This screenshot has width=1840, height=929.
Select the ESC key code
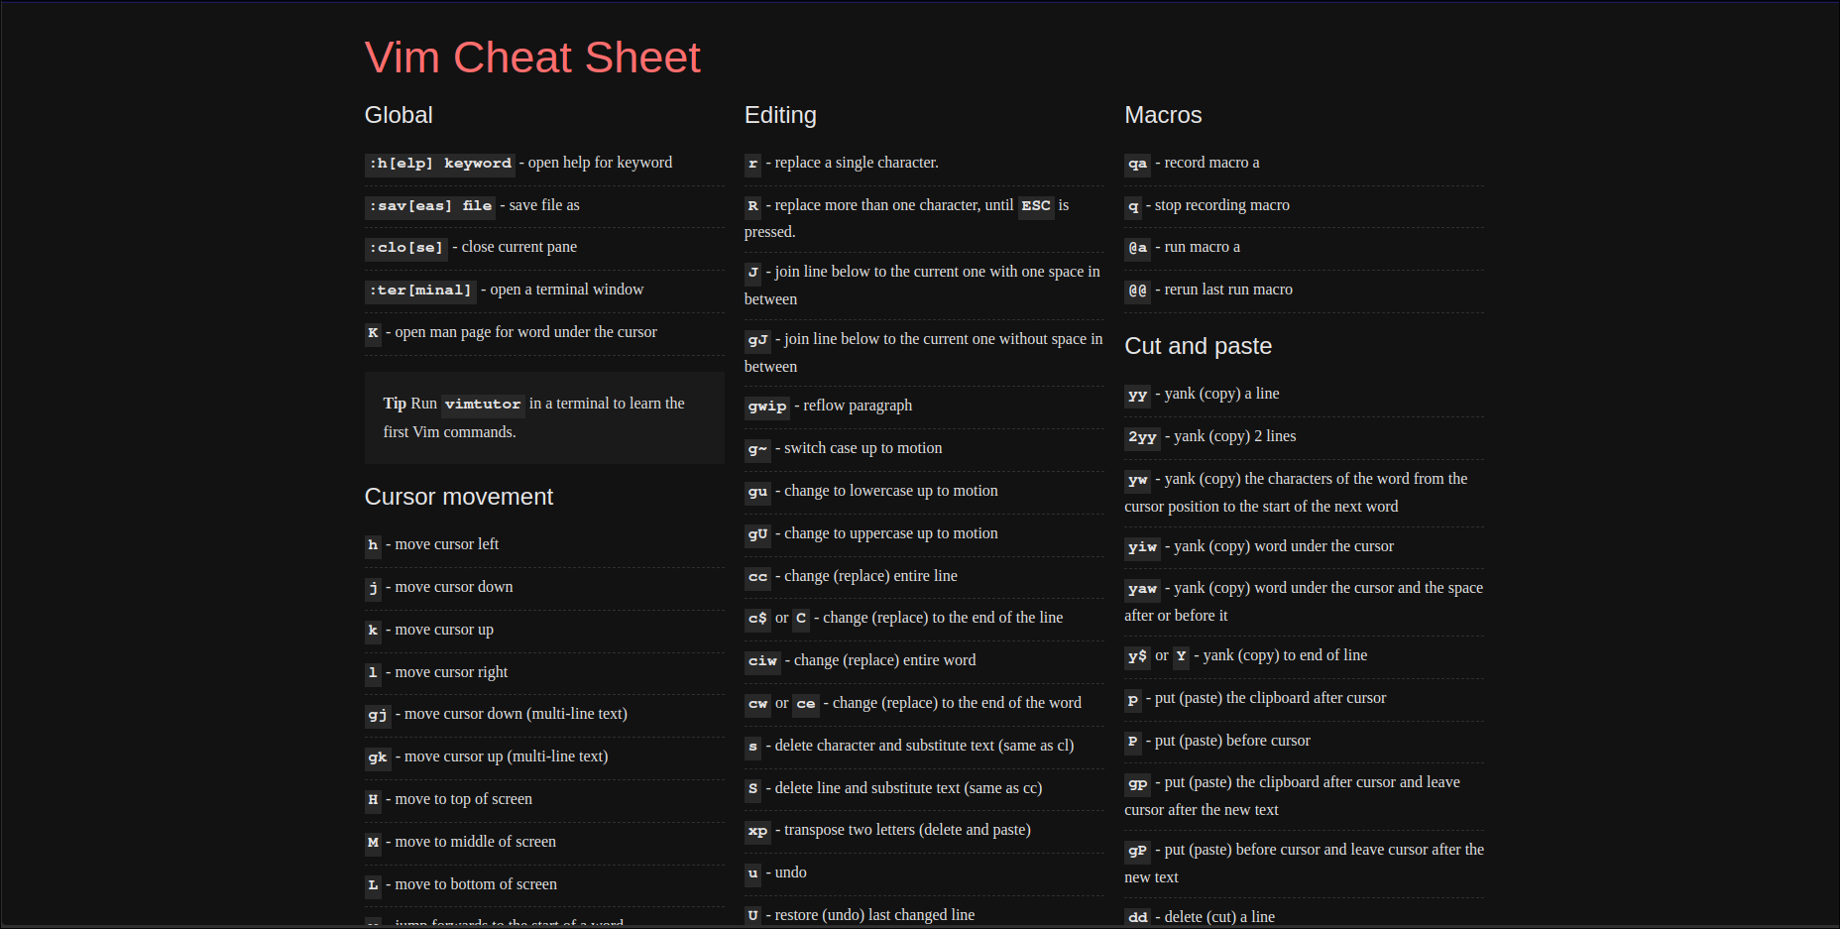click(x=1036, y=206)
